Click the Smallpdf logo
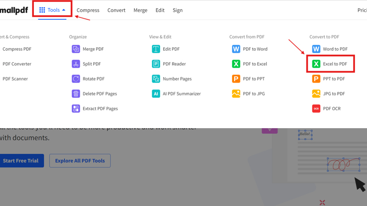Viewport: 367px width, 206px height. click(14, 10)
